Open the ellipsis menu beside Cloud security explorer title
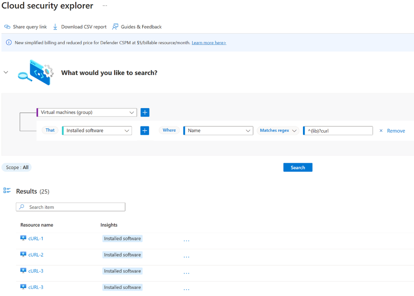This screenshot has width=414, height=296. pyautogui.click(x=105, y=5)
